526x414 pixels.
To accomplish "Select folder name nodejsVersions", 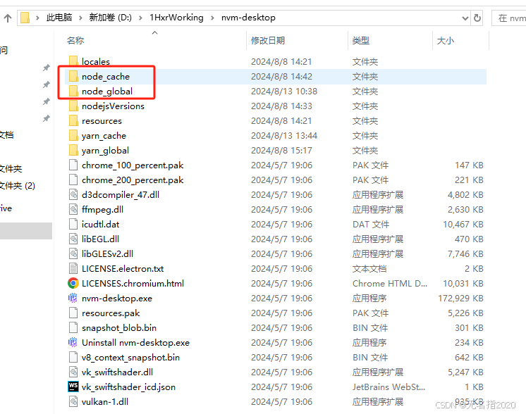I will (113, 106).
